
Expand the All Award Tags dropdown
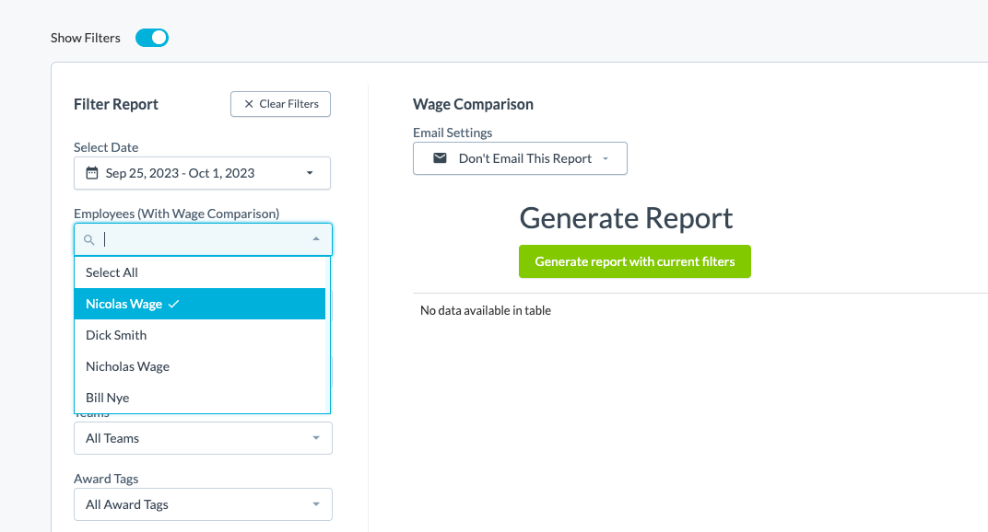[316, 504]
